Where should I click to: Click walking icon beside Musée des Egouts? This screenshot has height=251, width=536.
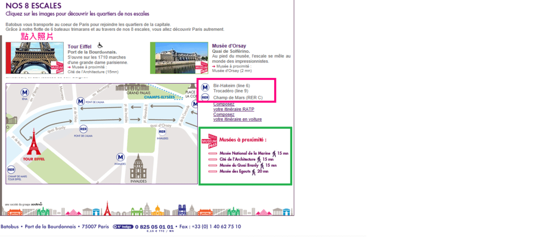click(x=254, y=172)
